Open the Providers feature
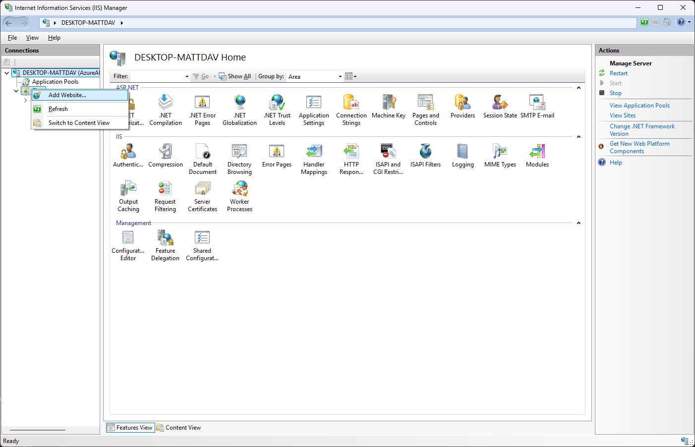This screenshot has height=447, width=695. [x=463, y=107]
